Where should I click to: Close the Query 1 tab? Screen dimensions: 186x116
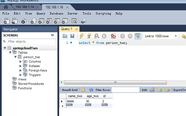pyautogui.click(x=76, y=29)
